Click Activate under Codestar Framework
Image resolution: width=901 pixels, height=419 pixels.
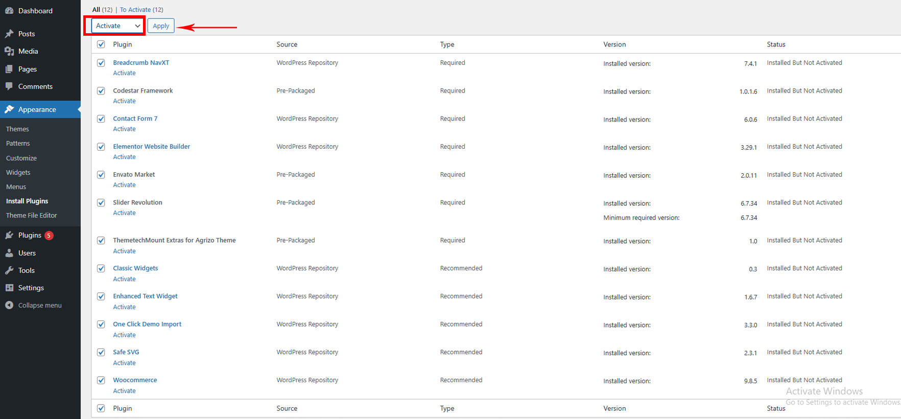[x=124, y=101]
